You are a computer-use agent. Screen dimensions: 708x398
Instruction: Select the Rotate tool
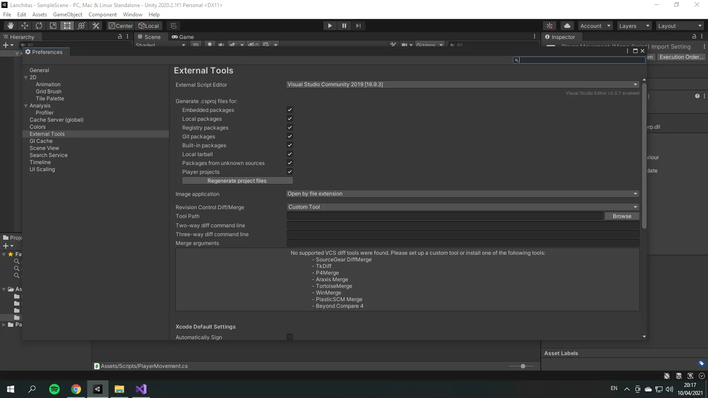coord(39,26)
